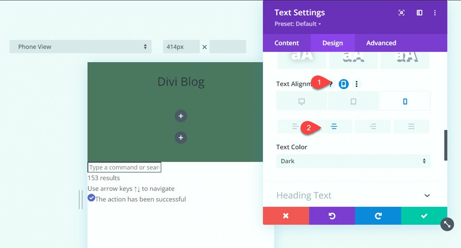Switch to desktop device tab
The width and height of the screenshot is (461, 248).
coord(302,101)
